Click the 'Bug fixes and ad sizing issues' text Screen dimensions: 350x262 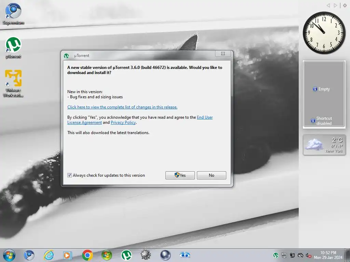[96, 97]
